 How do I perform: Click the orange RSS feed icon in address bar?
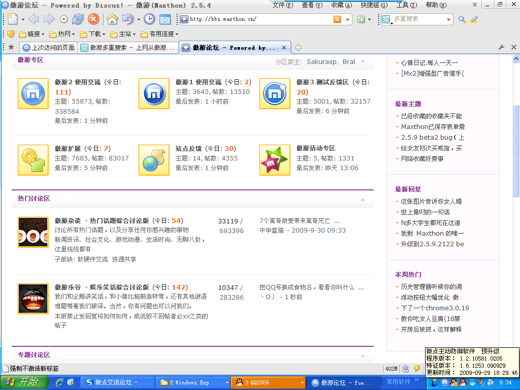[337, 19]
